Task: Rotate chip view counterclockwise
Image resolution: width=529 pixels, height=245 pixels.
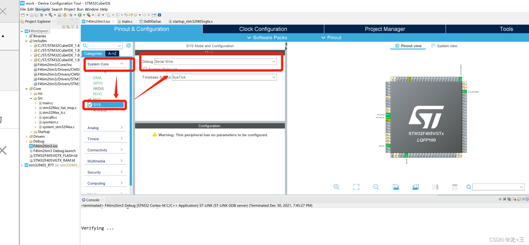Action: pos(415,187)
